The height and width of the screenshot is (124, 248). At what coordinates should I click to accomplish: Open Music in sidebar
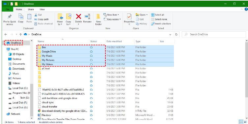pyautogui.click(x=14, y=74)
